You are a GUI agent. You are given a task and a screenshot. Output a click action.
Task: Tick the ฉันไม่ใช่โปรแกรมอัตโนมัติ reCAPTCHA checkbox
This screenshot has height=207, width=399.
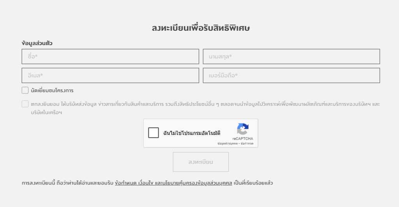[154, 133]
